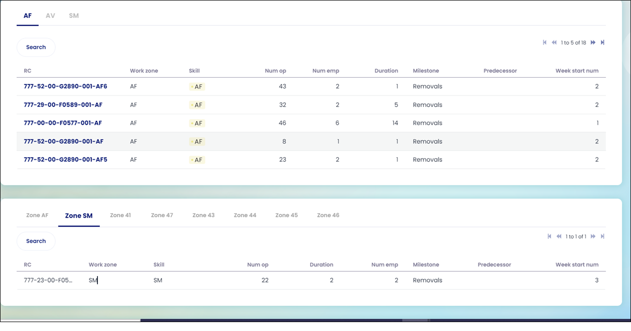Click Search button in top panel
Viewport: 631px width, 331px height.
[x=36, y=47]
